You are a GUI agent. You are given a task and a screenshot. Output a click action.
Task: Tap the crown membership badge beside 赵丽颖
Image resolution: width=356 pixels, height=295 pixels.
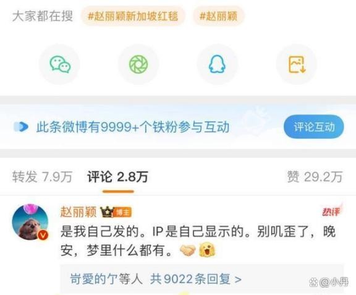click(x=107, y=212)
